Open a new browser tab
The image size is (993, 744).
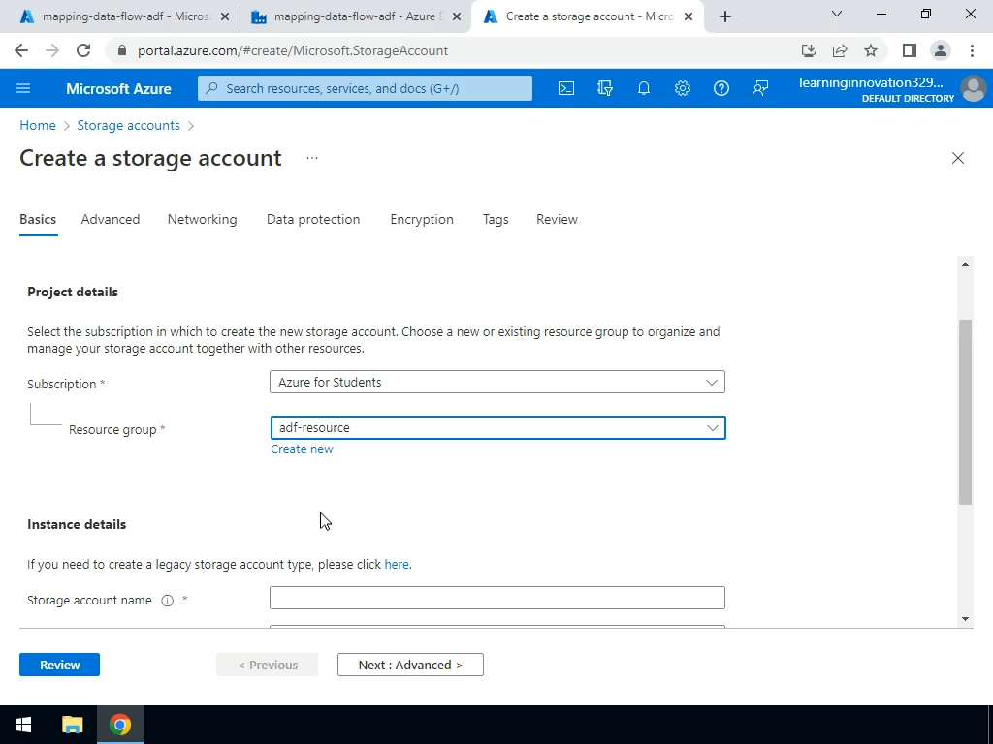725,16
